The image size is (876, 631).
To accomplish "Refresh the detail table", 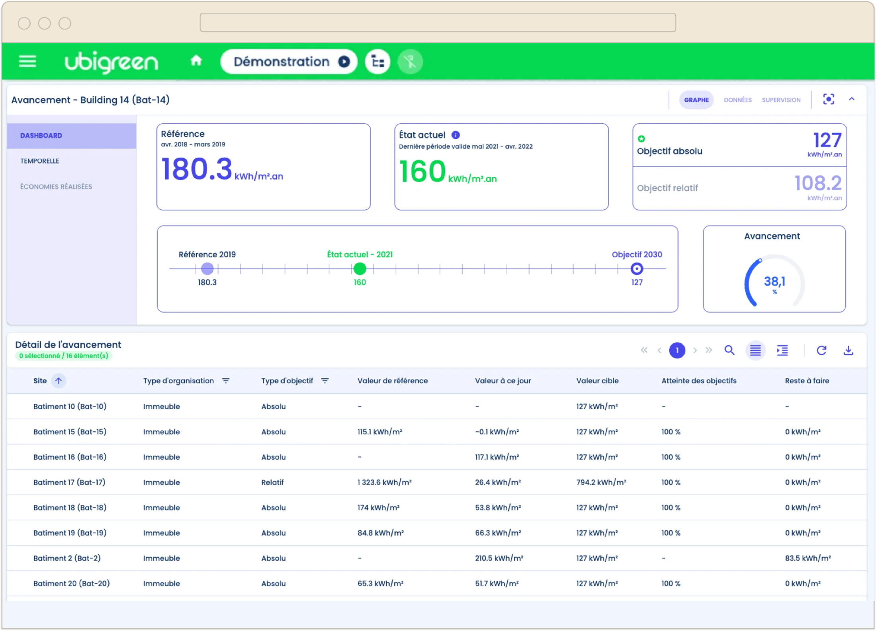I will (821, 351).
